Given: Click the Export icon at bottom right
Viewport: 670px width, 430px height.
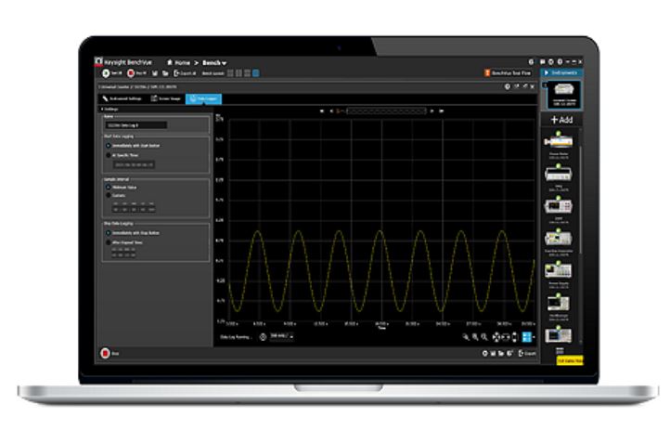Looking at the screenshot, I should tap(527, 354).
